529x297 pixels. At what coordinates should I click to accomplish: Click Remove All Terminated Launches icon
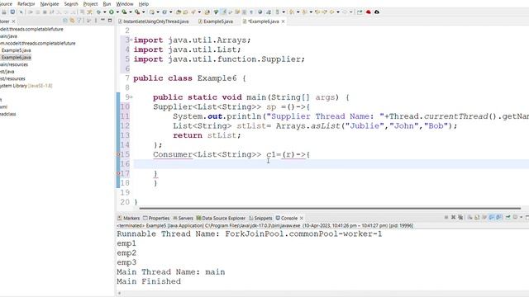[x=460, y=217]
